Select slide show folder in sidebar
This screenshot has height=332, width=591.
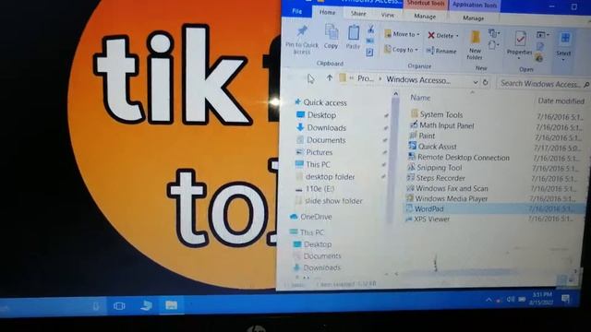[x=333, y=201]
